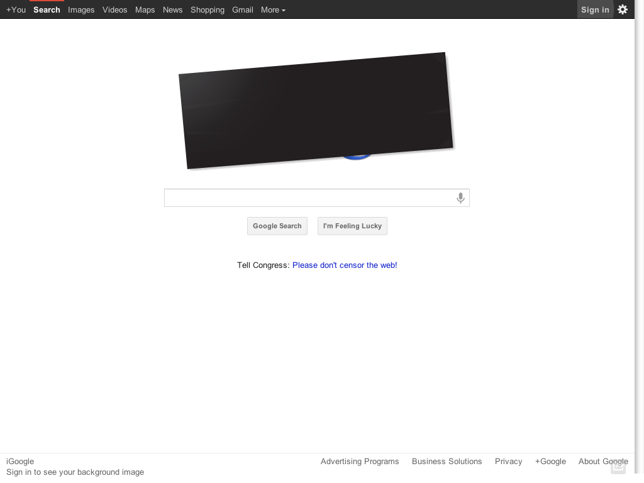The width and height of the screenshot is (644, 483).
Task: Open Gmail from the top bar
Action: 242,9
